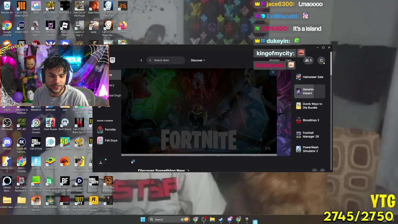
Task: Select Halloween Sale in the side list
Action: (x=309, y=77)
